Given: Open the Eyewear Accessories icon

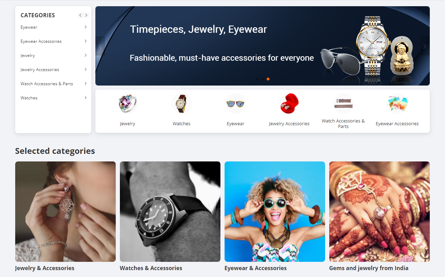Looking at the screenshot, I should pos(397,103).
